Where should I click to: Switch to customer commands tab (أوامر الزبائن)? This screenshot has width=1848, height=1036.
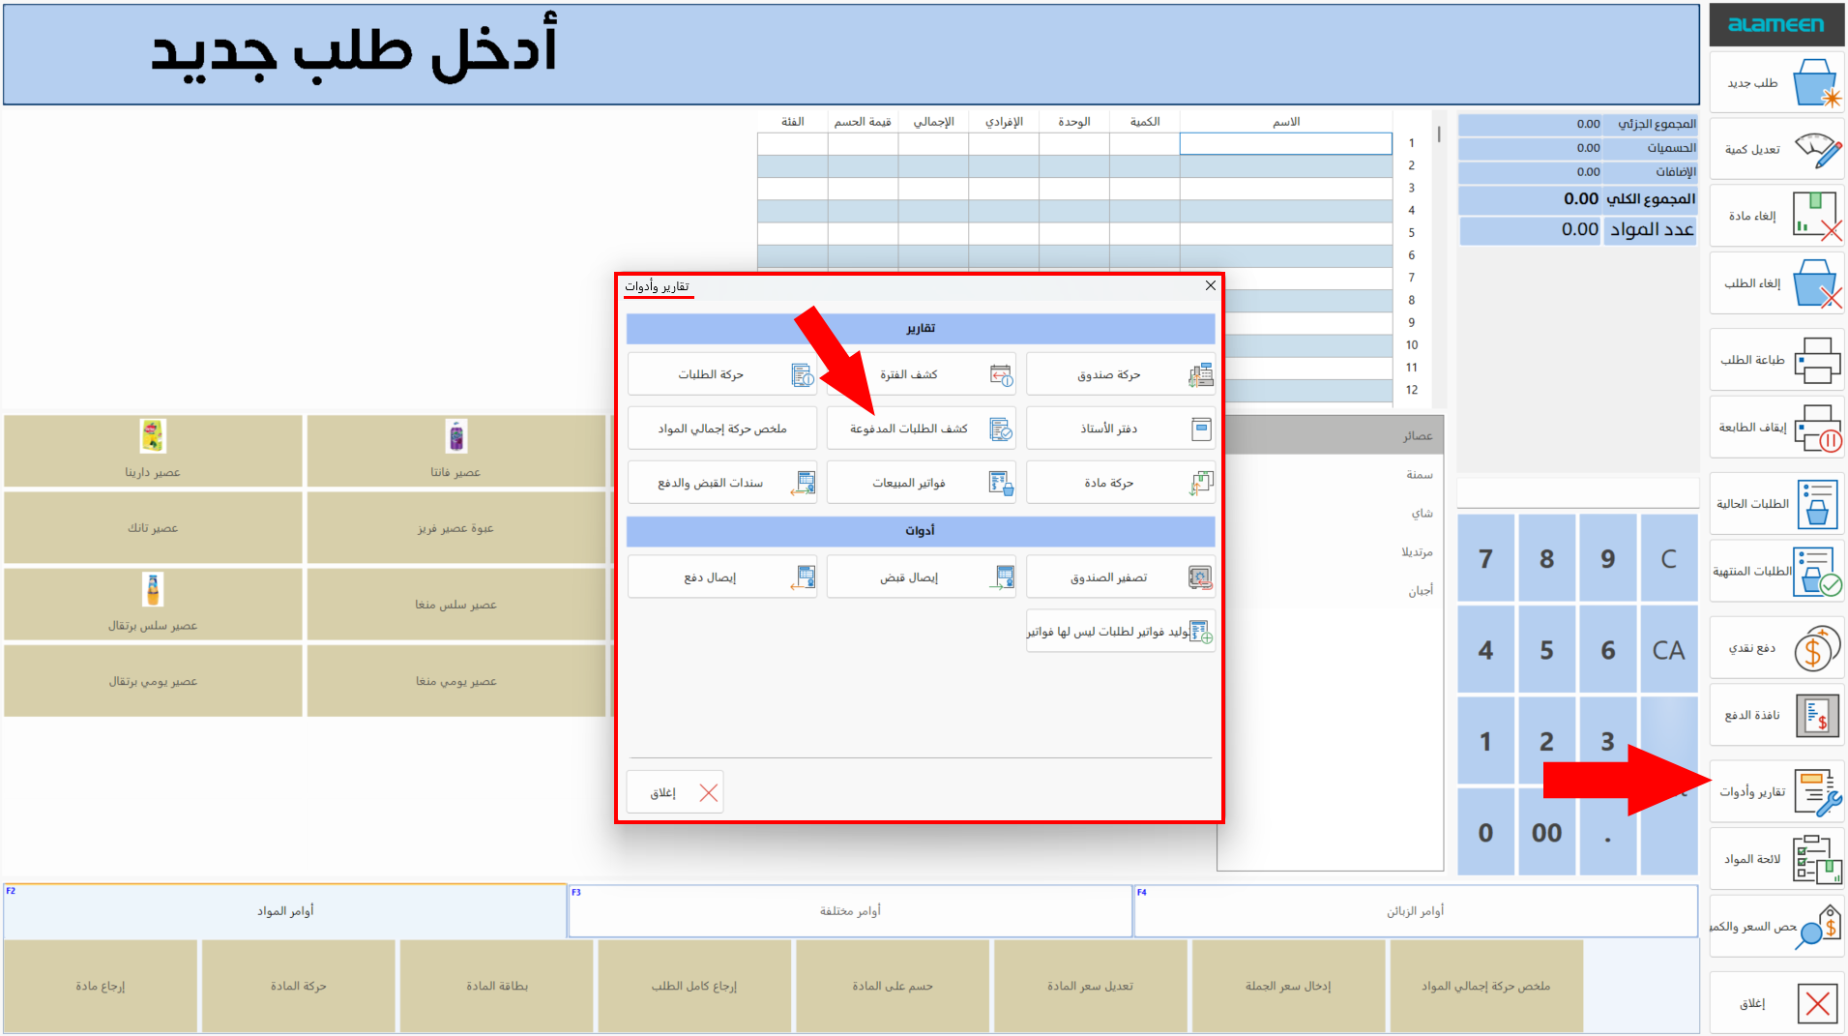click(x=1416, y=911)
